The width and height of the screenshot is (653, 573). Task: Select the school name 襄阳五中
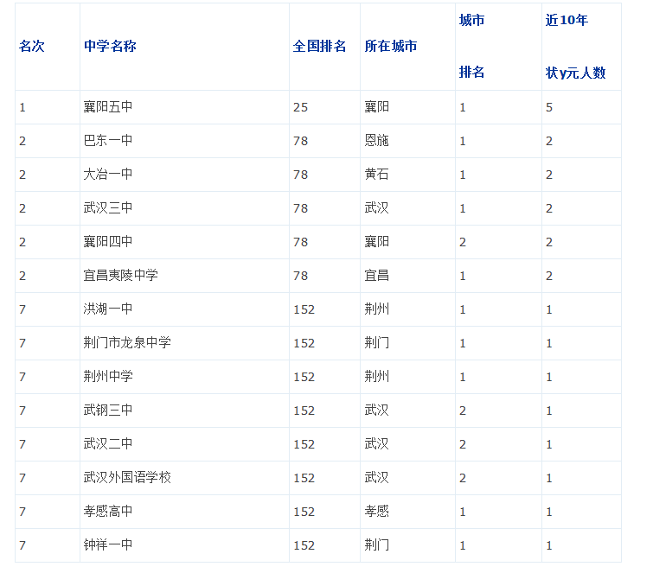coord(108,107)
